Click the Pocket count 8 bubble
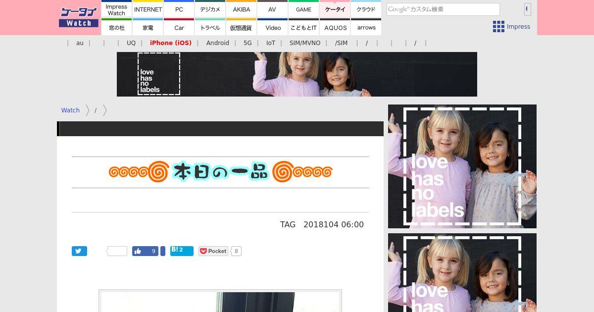Screen dimensions: 594x312 236,251
